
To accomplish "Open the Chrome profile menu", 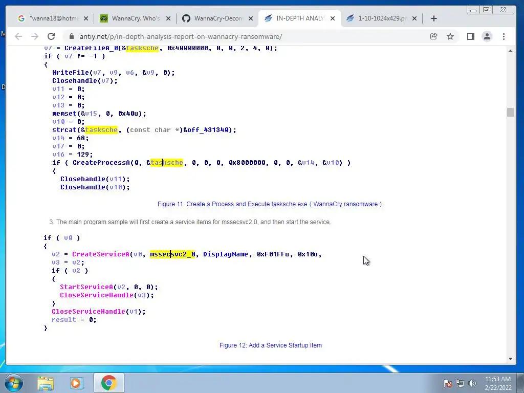I will [x=487, y=36].
